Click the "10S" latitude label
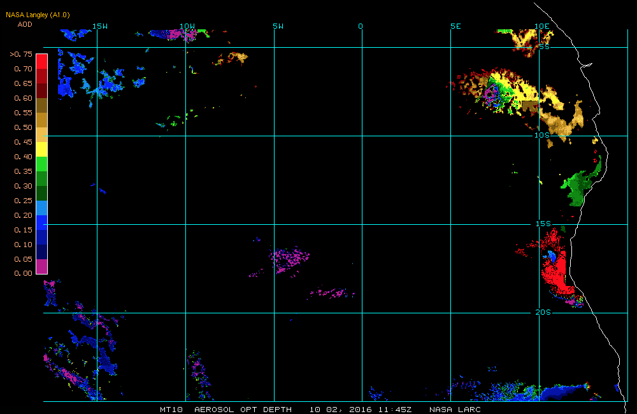The height and width of the screenshot is (414, 637). click(x=542, y=135)
